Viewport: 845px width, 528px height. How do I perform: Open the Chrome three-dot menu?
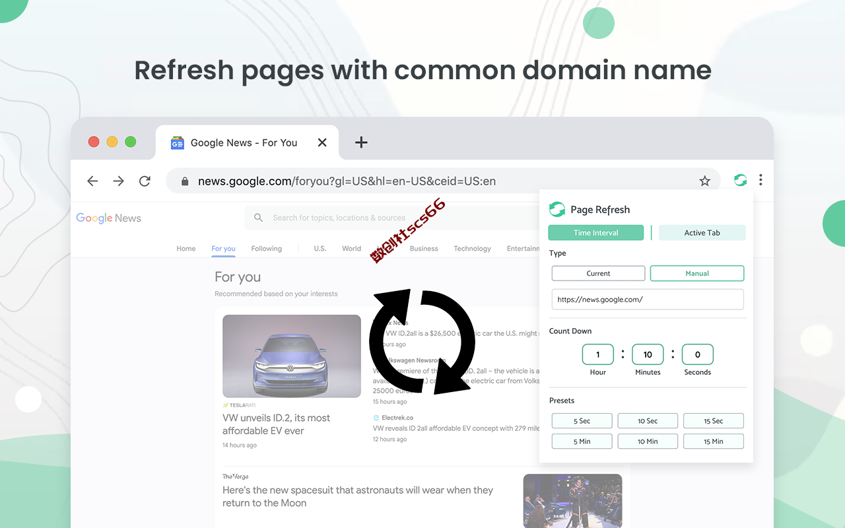click(x=760, y=180)
